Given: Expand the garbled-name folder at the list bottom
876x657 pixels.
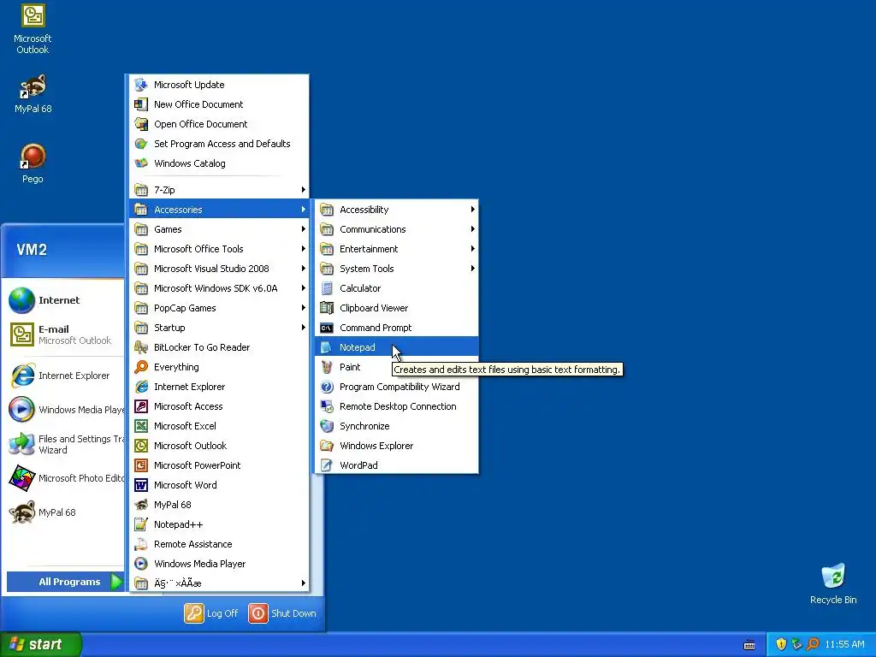Looking at the screenshot, I should (219, 583).
